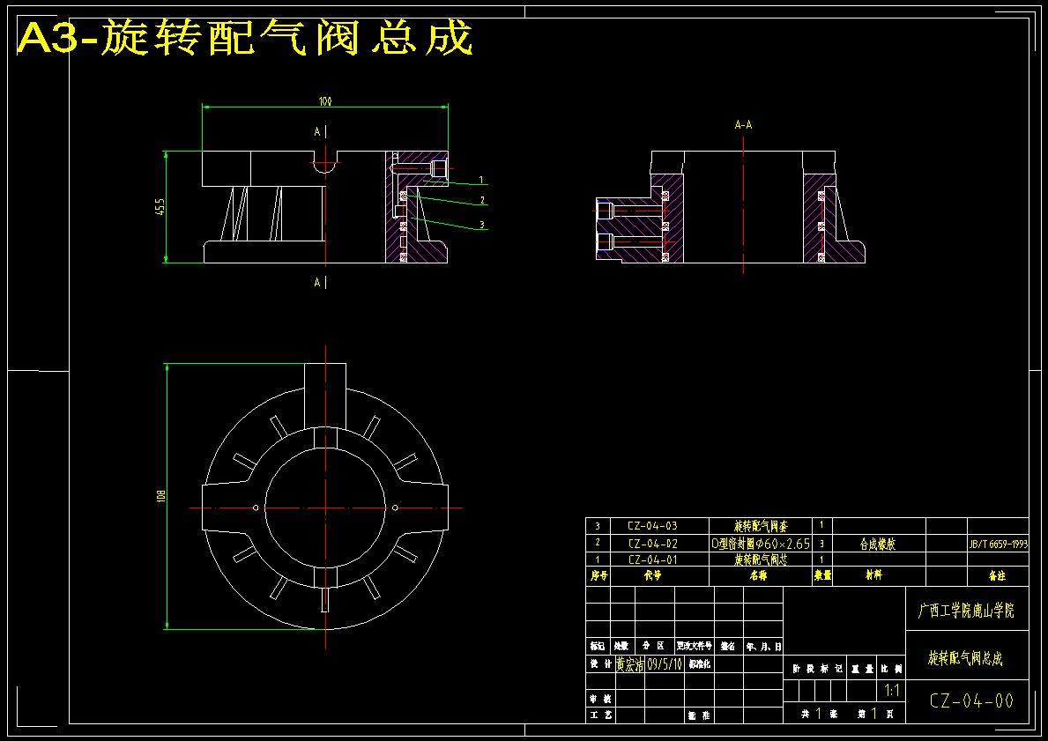The width and height of the screenshot is (1048, 741).
Task: Click the 序号 column header
Action: tap(598, 575)
